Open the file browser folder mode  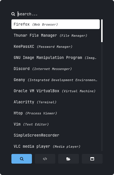(68, 159)
